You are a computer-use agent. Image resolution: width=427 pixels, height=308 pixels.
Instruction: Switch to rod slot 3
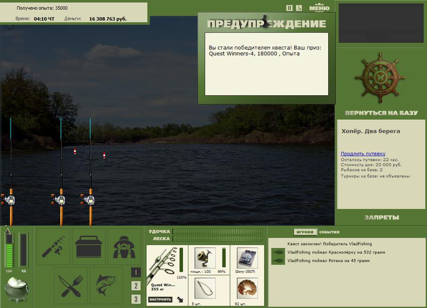click(x=136, y=299)
